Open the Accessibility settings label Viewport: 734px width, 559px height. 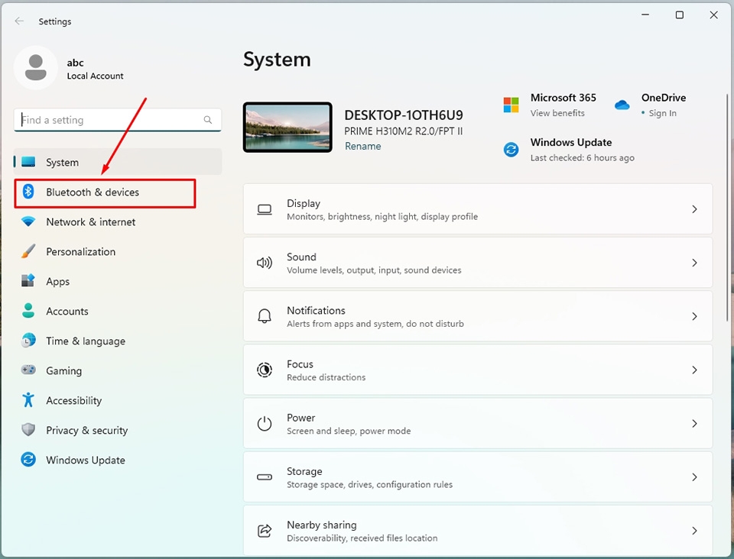74,401
